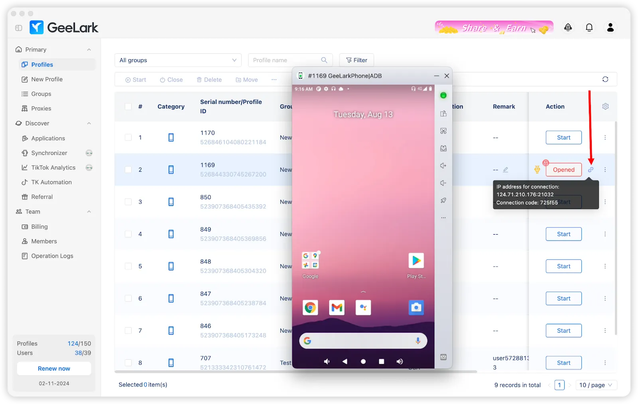The width and height of the screenshot is (638, 404).
Task: Go to TK Automation menu item
Action: [x=51, y=182]
